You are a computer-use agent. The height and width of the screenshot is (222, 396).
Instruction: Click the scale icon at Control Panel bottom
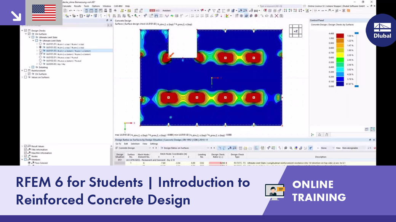click(x=319, y=135)
